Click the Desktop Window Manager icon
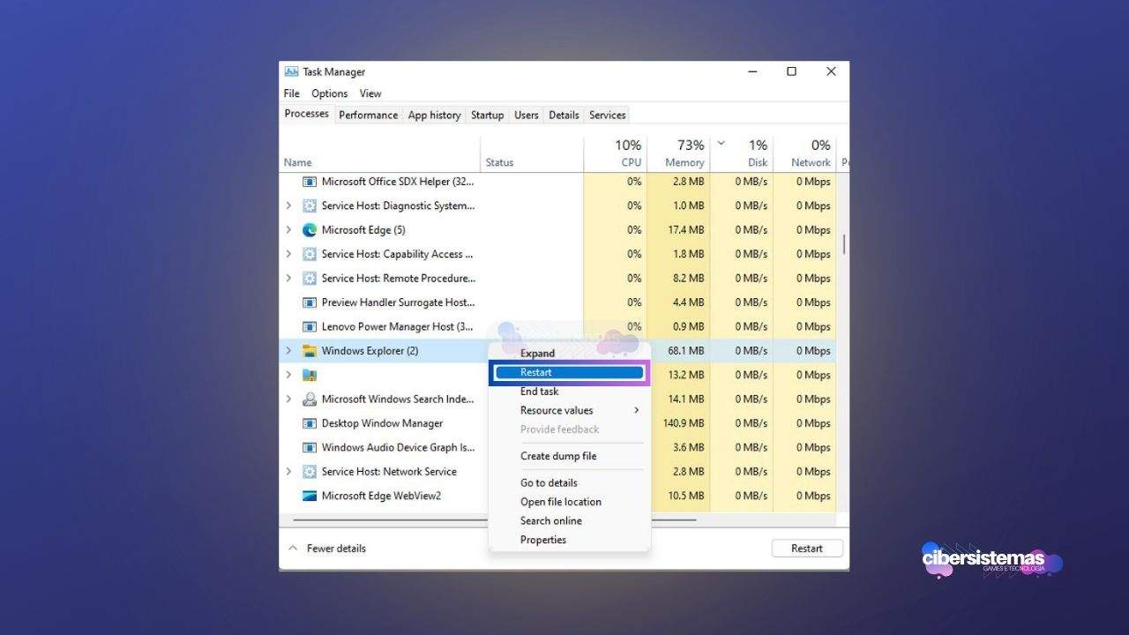Image resolution: width=1129 pixels, height=635 pixels. click(309, 423)
